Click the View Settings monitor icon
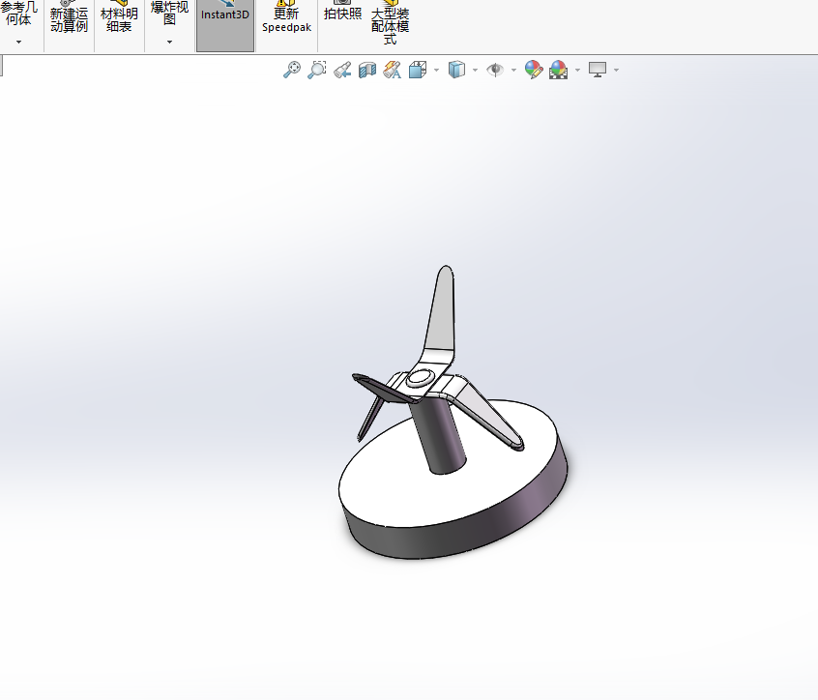 click(x=598, y=70)
